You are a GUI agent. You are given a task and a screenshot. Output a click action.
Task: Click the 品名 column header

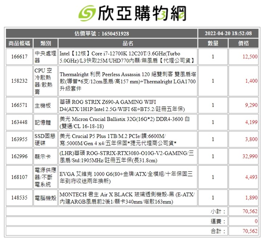click(x=128, y=43)
